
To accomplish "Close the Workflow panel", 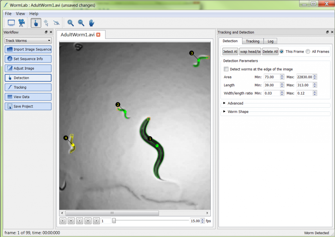I will pyautogui.click(x=51, y=32).
